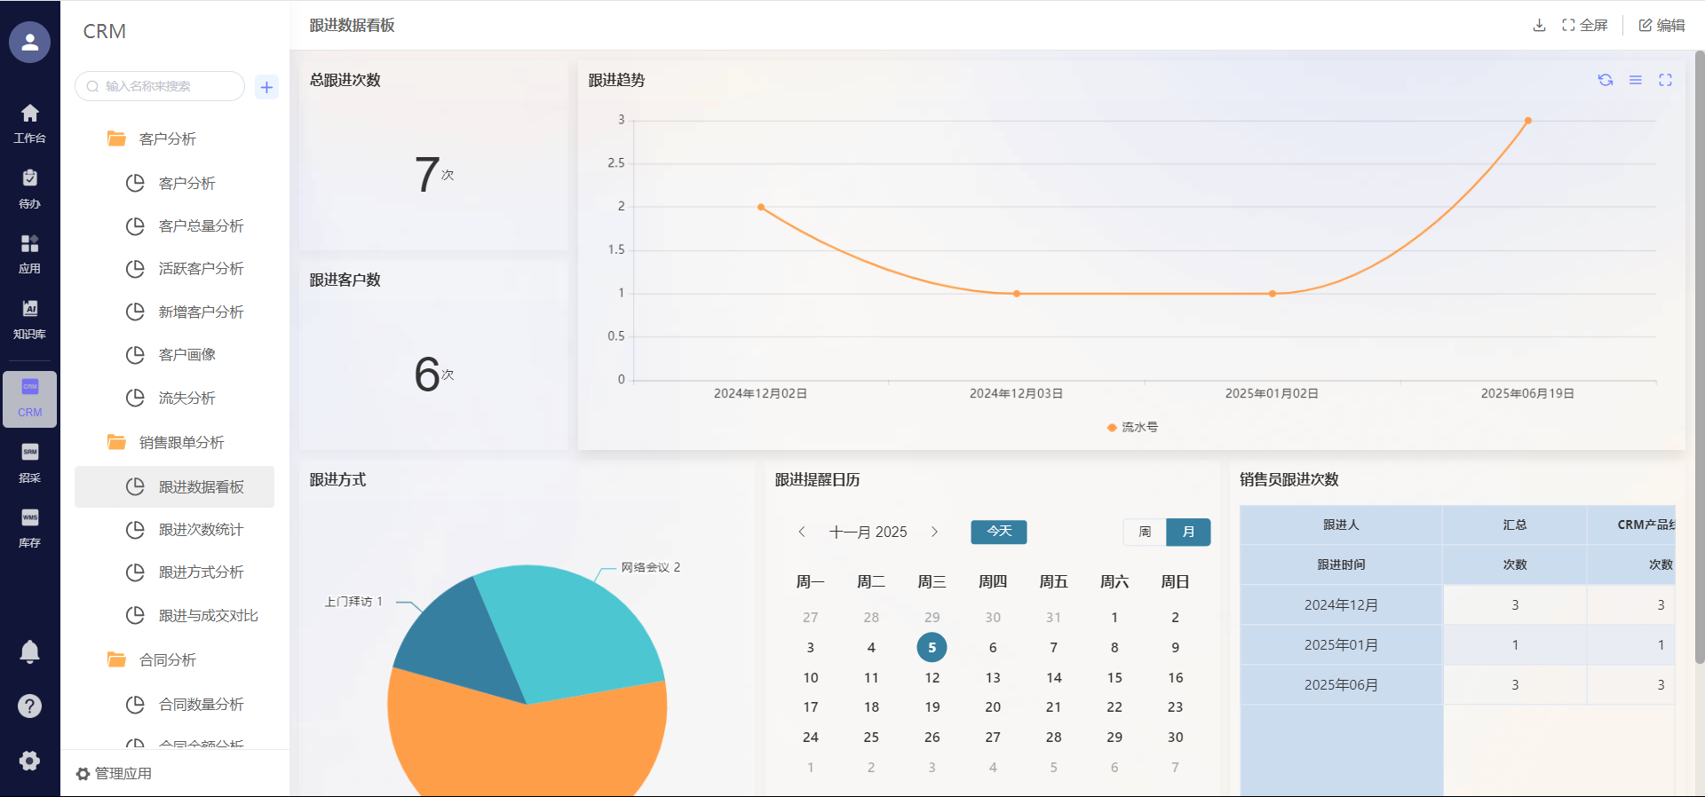The image size is (1705, 797).
Task: Switch calendar to 月 view
Action: (x=1188, y=532)
